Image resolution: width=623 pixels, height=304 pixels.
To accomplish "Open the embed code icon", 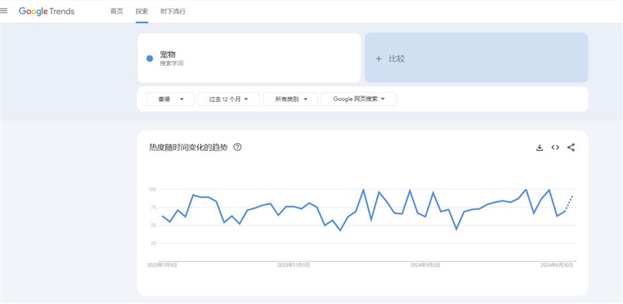I will point(555,148).
